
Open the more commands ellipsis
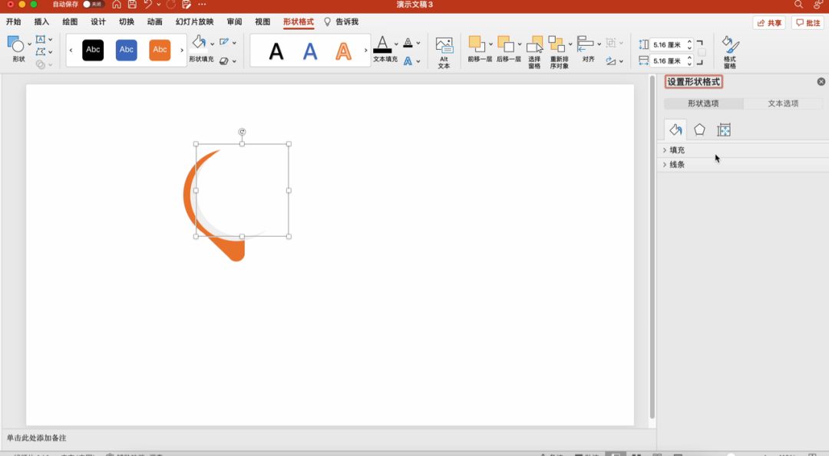coord(202,5)
